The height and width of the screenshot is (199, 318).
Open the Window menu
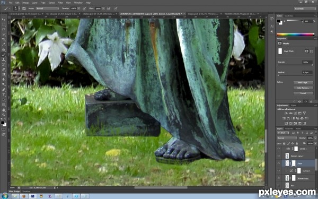(x=78, y=3)
